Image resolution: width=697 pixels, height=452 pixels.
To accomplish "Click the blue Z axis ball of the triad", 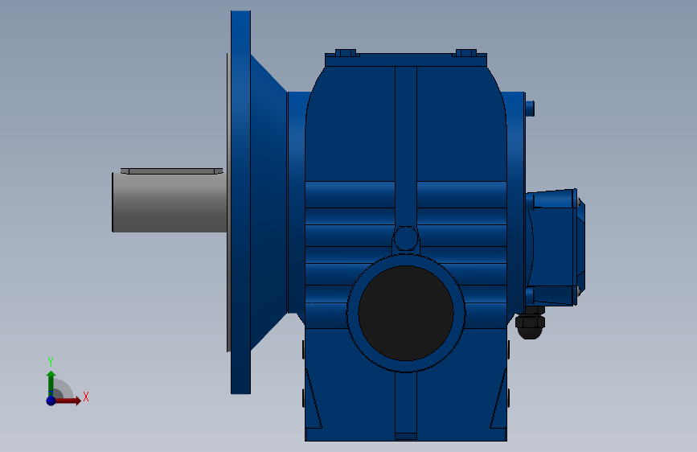I will pyautogui.click(x=51, y=401).
